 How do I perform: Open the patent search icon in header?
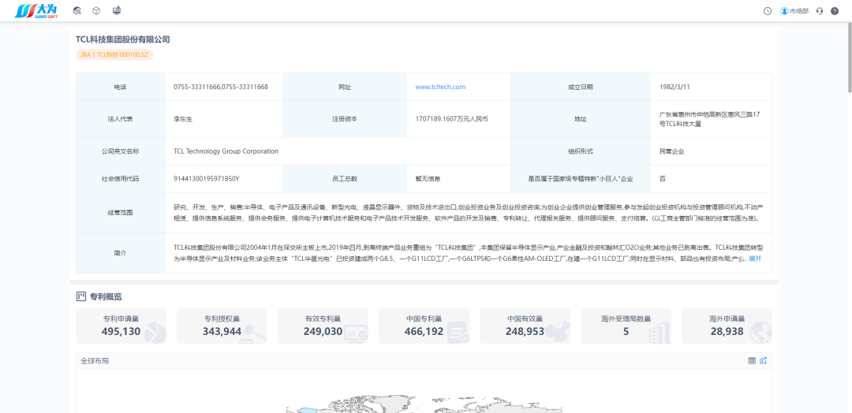point(77,10)
